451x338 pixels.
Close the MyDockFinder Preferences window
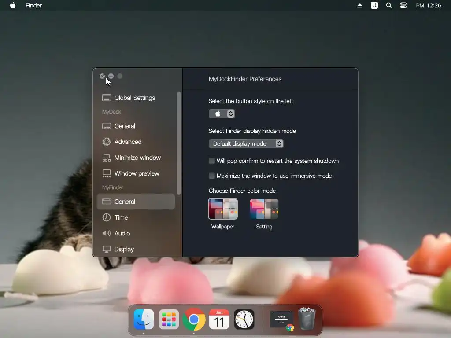[x=102, y=76]
